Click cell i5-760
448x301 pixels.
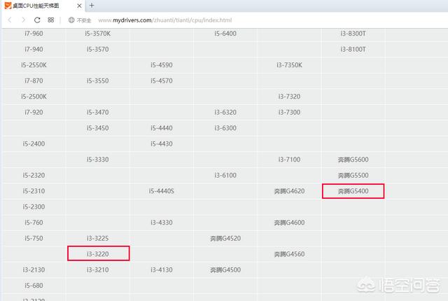[x=34, y=223]
